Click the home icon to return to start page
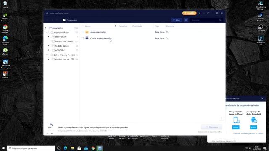The image size is (269, 151). 47,13
